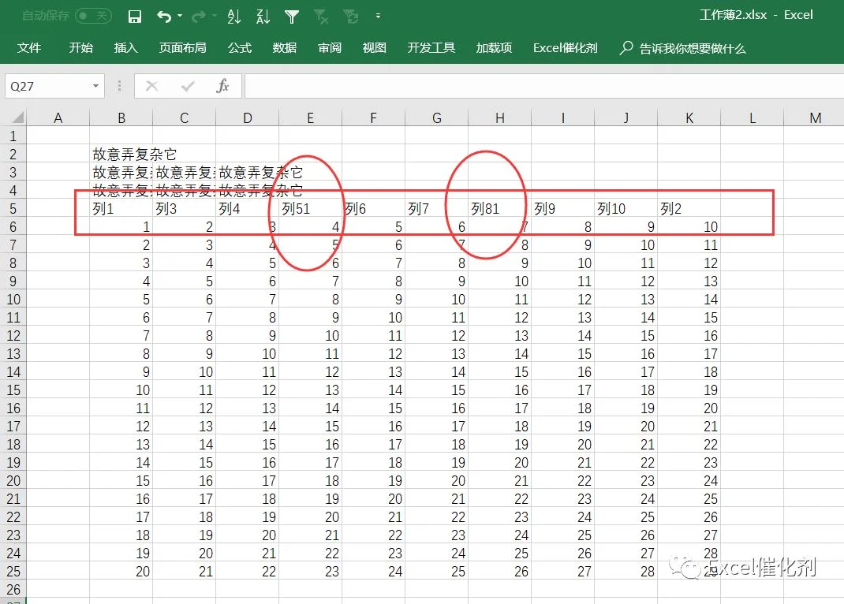
Task: Switch to the 页面布局 ribbon tab
Action: click(182, 48)
